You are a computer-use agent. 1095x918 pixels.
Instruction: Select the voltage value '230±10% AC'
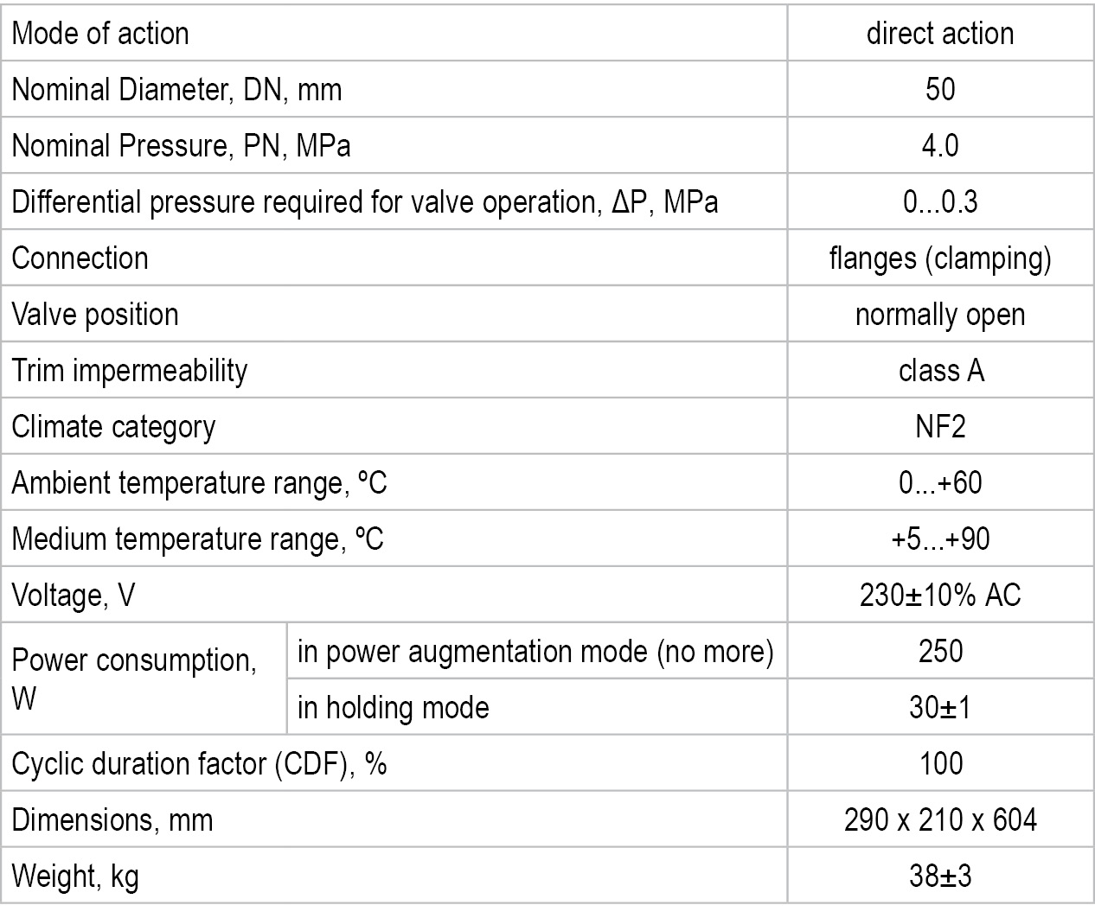pyautogui.click(x=939, y=595)
